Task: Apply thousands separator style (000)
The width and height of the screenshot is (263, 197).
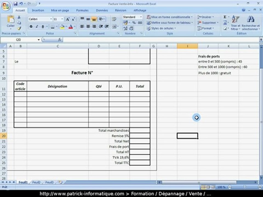Action: [140, 23]
